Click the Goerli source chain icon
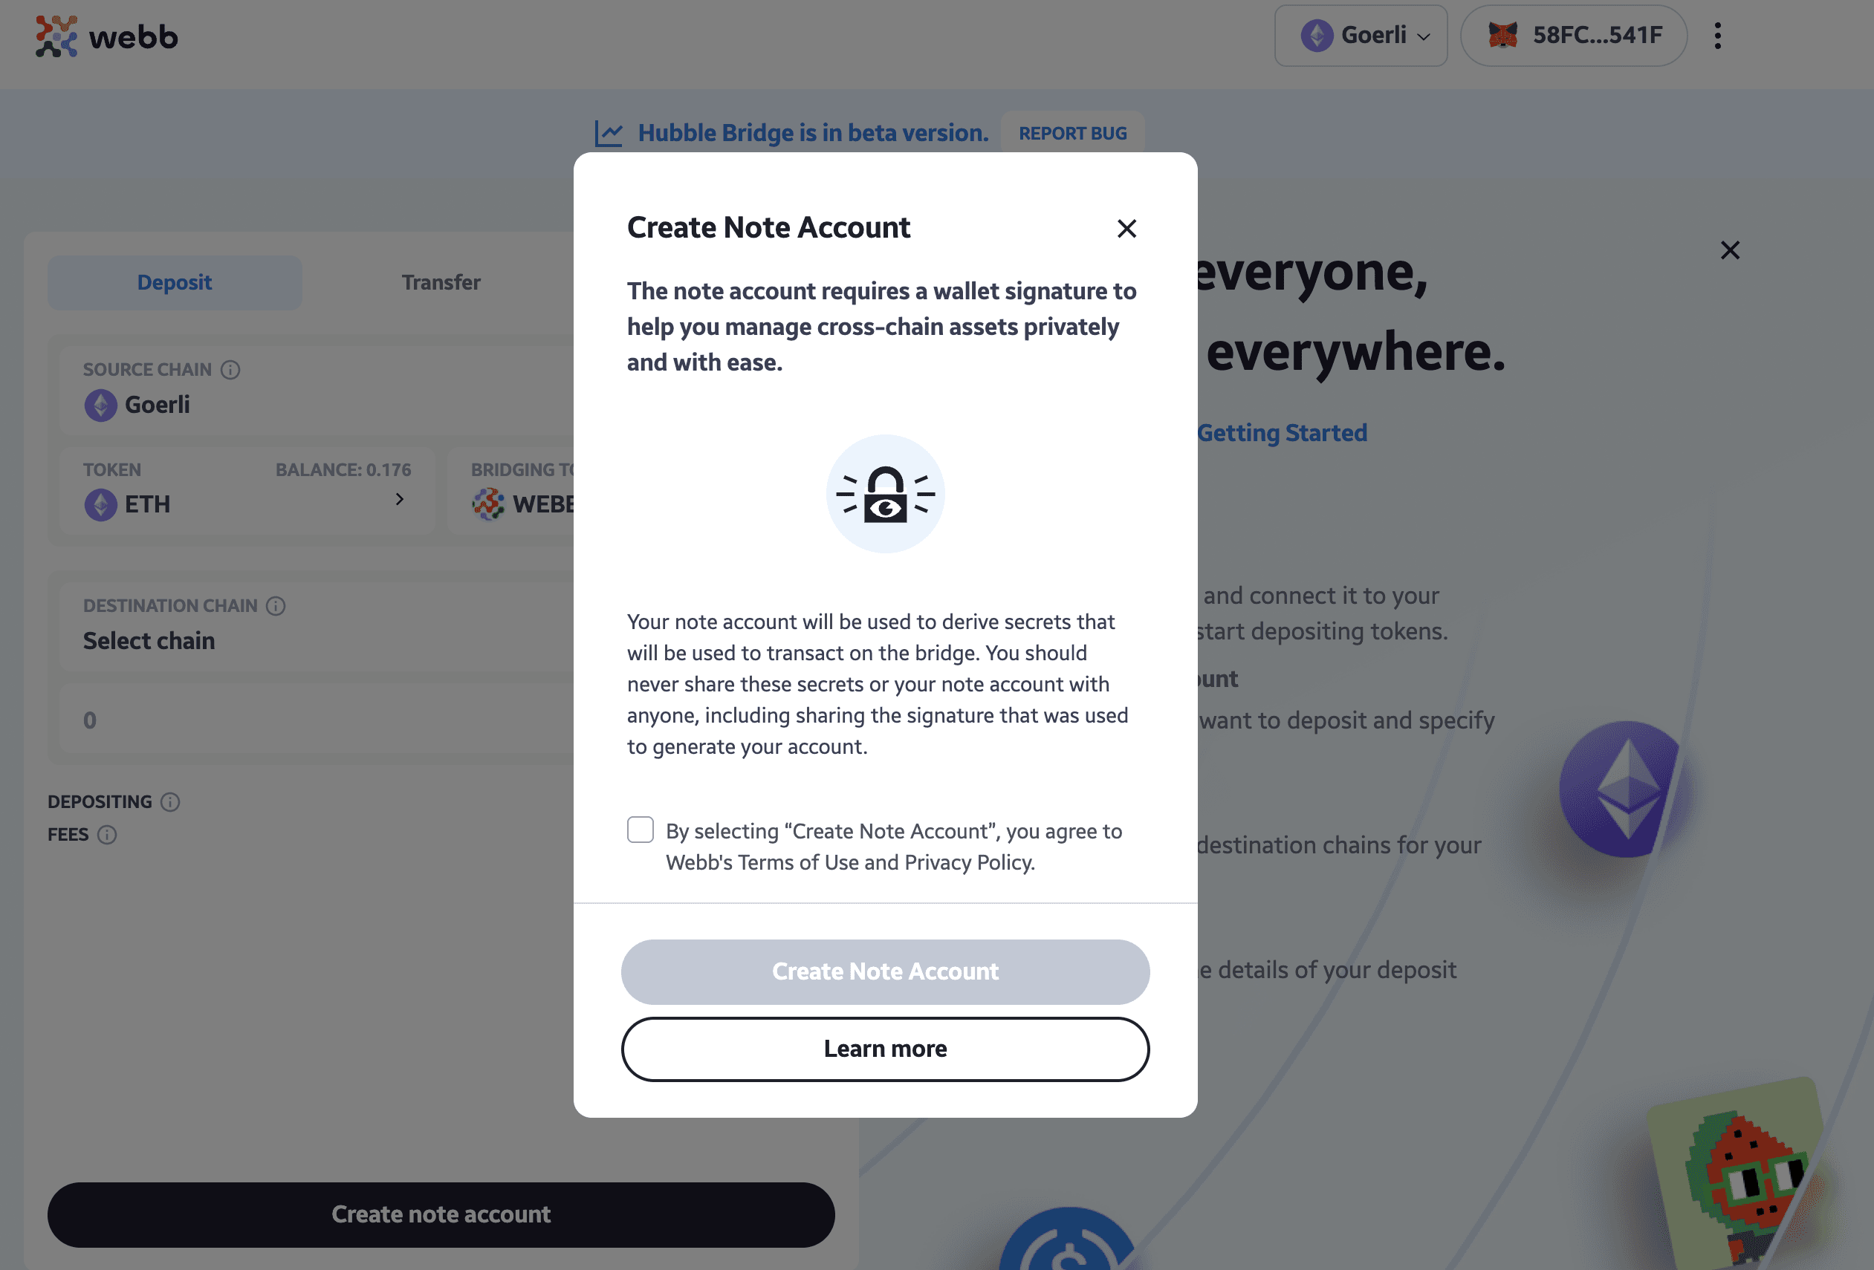Viewport: 1874px width, 1270px height. click(x=100, y=404)
